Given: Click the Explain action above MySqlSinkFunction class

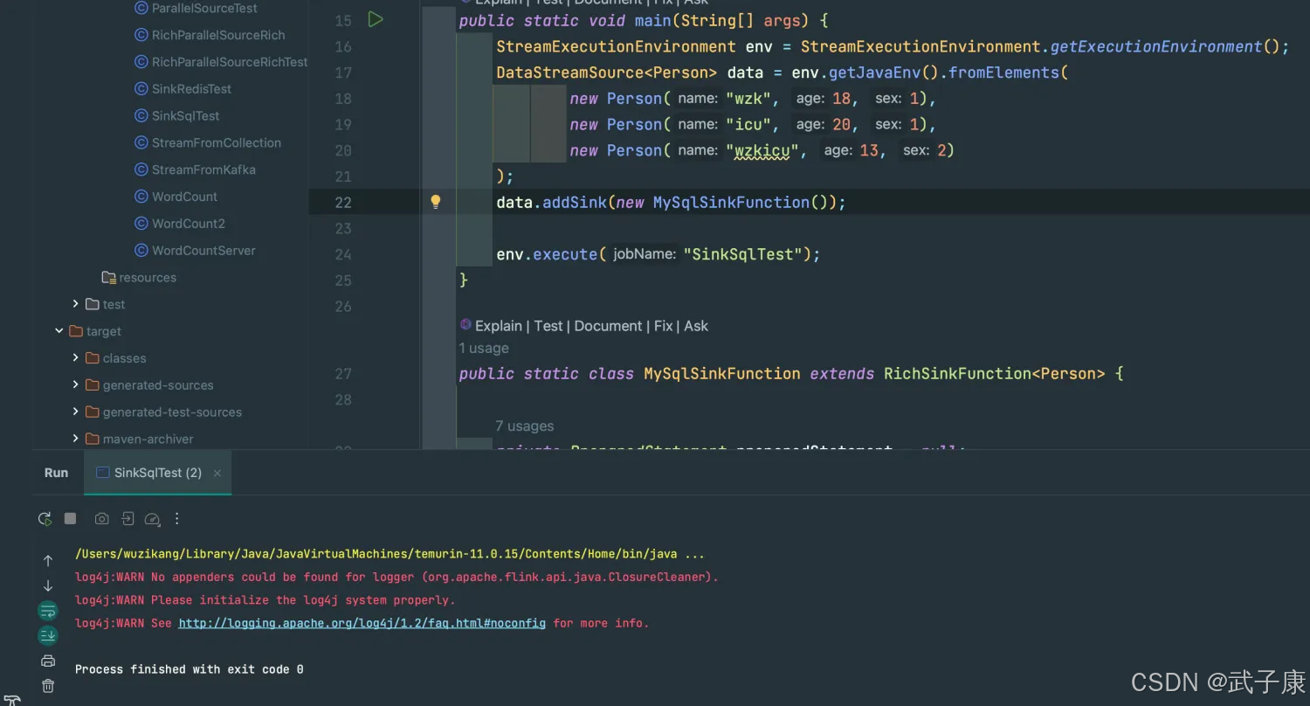Looking at the screenshot, I should tap(498, 326).
